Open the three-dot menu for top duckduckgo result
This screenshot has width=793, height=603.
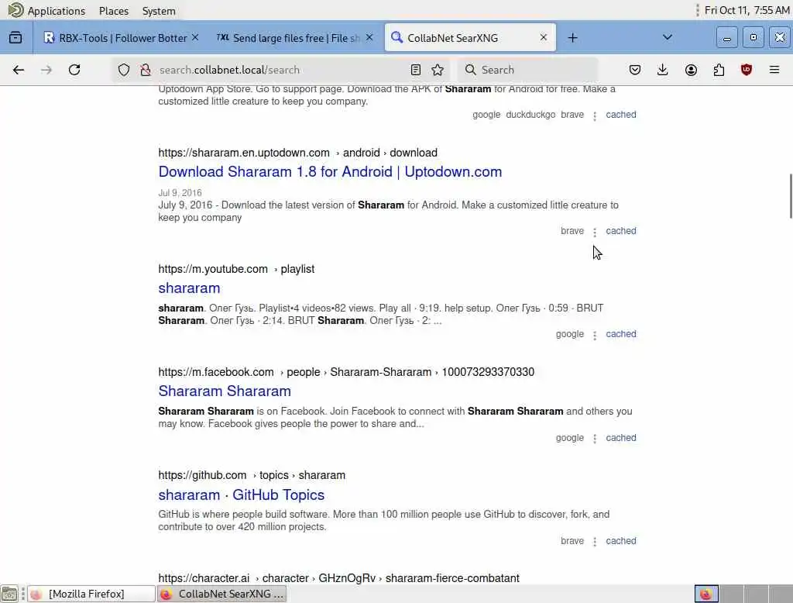tap(595, 116)
